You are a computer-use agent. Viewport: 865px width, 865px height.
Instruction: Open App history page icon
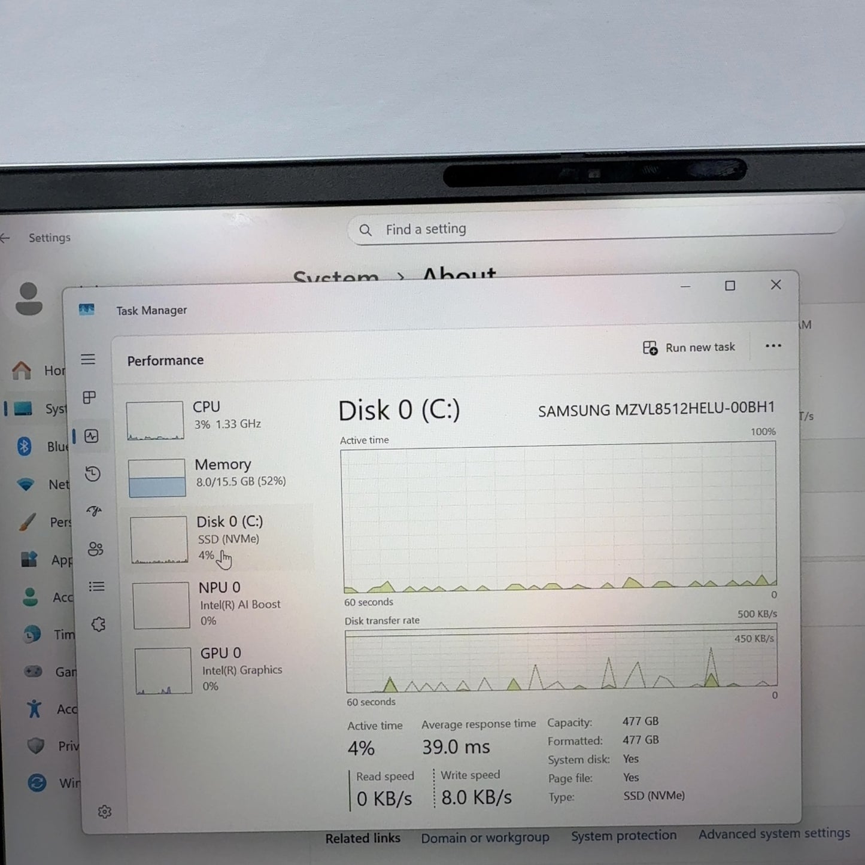tap(93, 474)
